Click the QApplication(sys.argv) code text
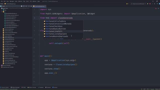Image resolution: width=160 pixels, height=90 pixels. click(x=63, y=60)
